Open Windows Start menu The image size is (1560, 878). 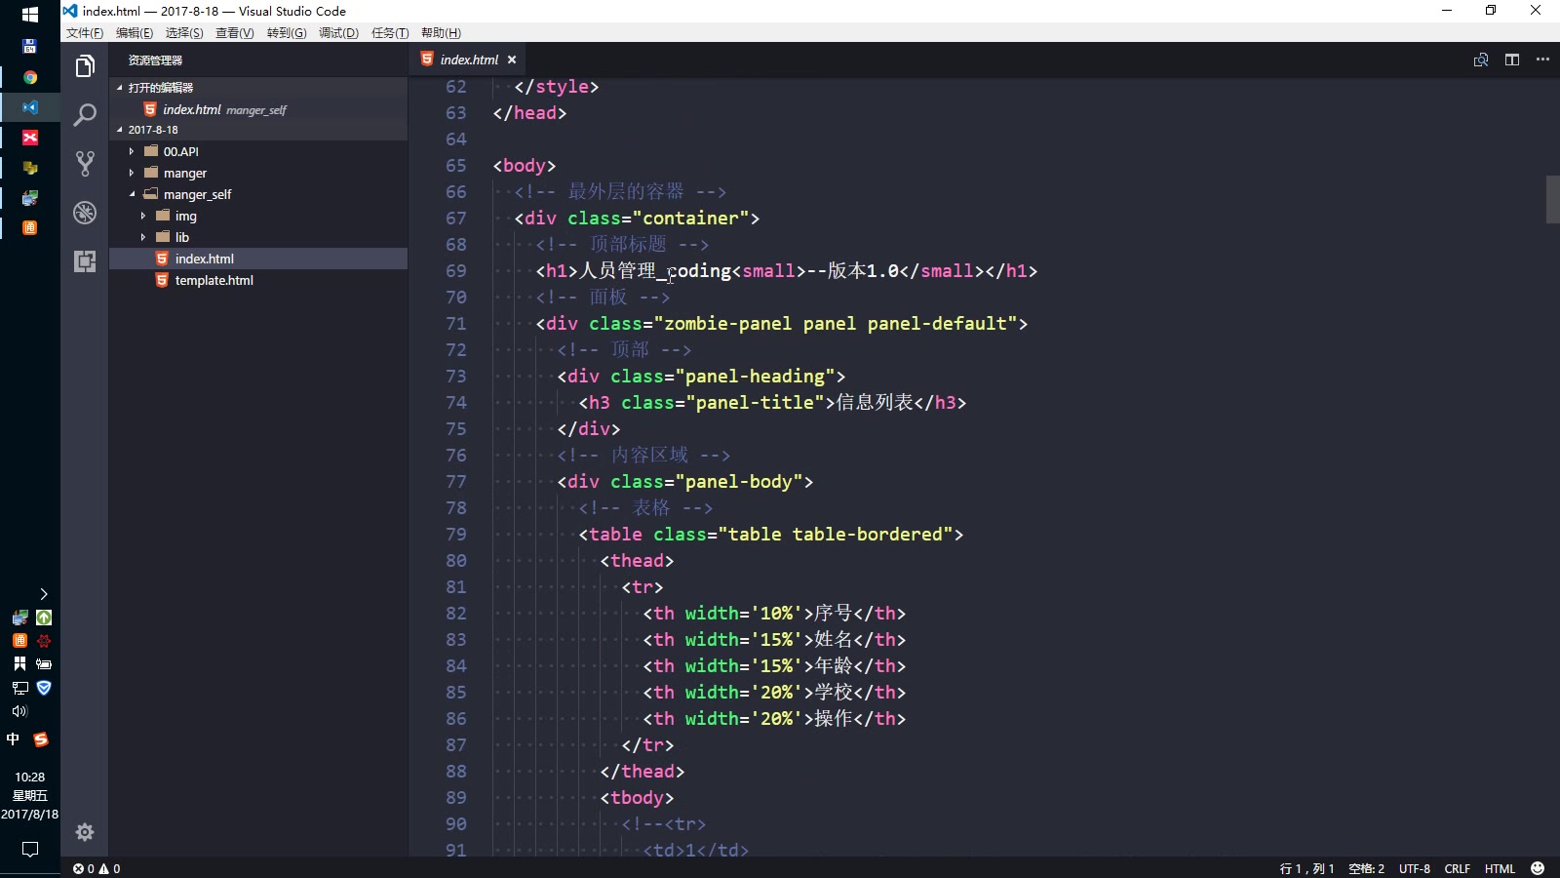click(30, 15)
